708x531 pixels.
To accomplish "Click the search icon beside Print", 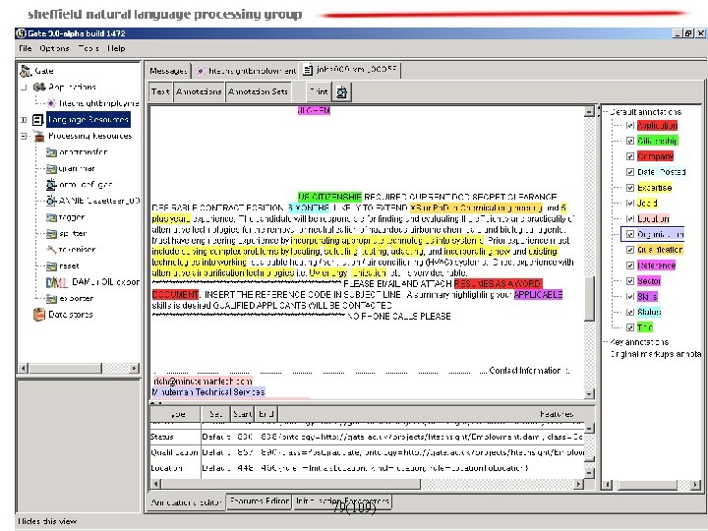I will pyautogui.click(x=342, y=92).
